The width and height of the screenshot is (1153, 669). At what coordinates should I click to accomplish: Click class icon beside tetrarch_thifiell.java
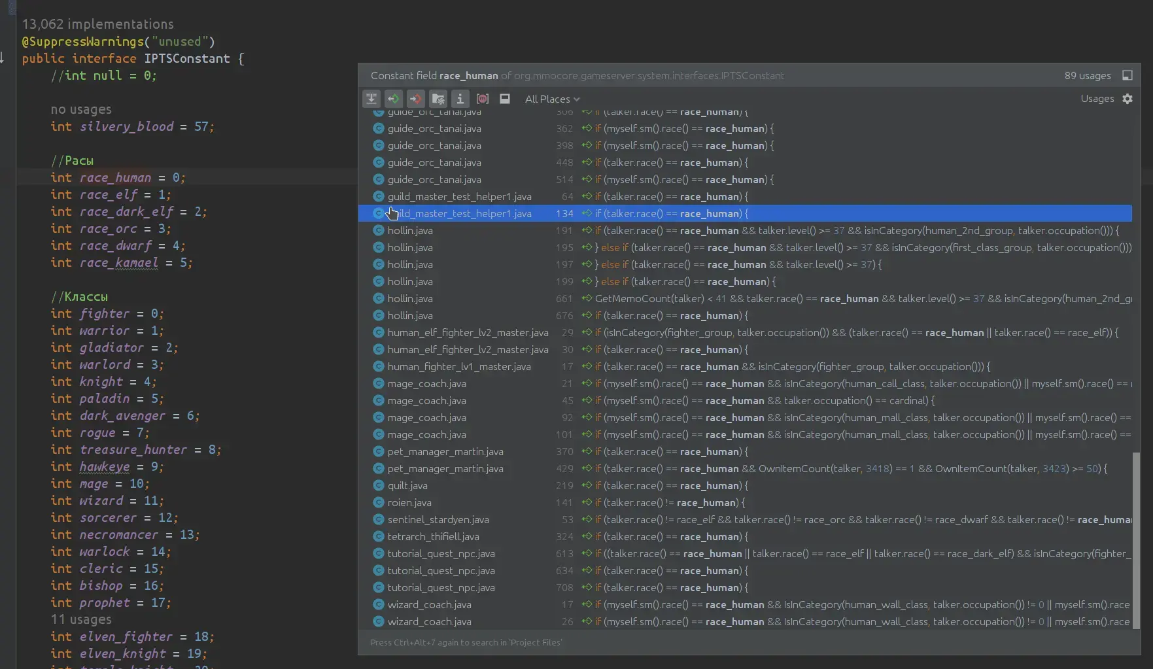pos(378,537)
